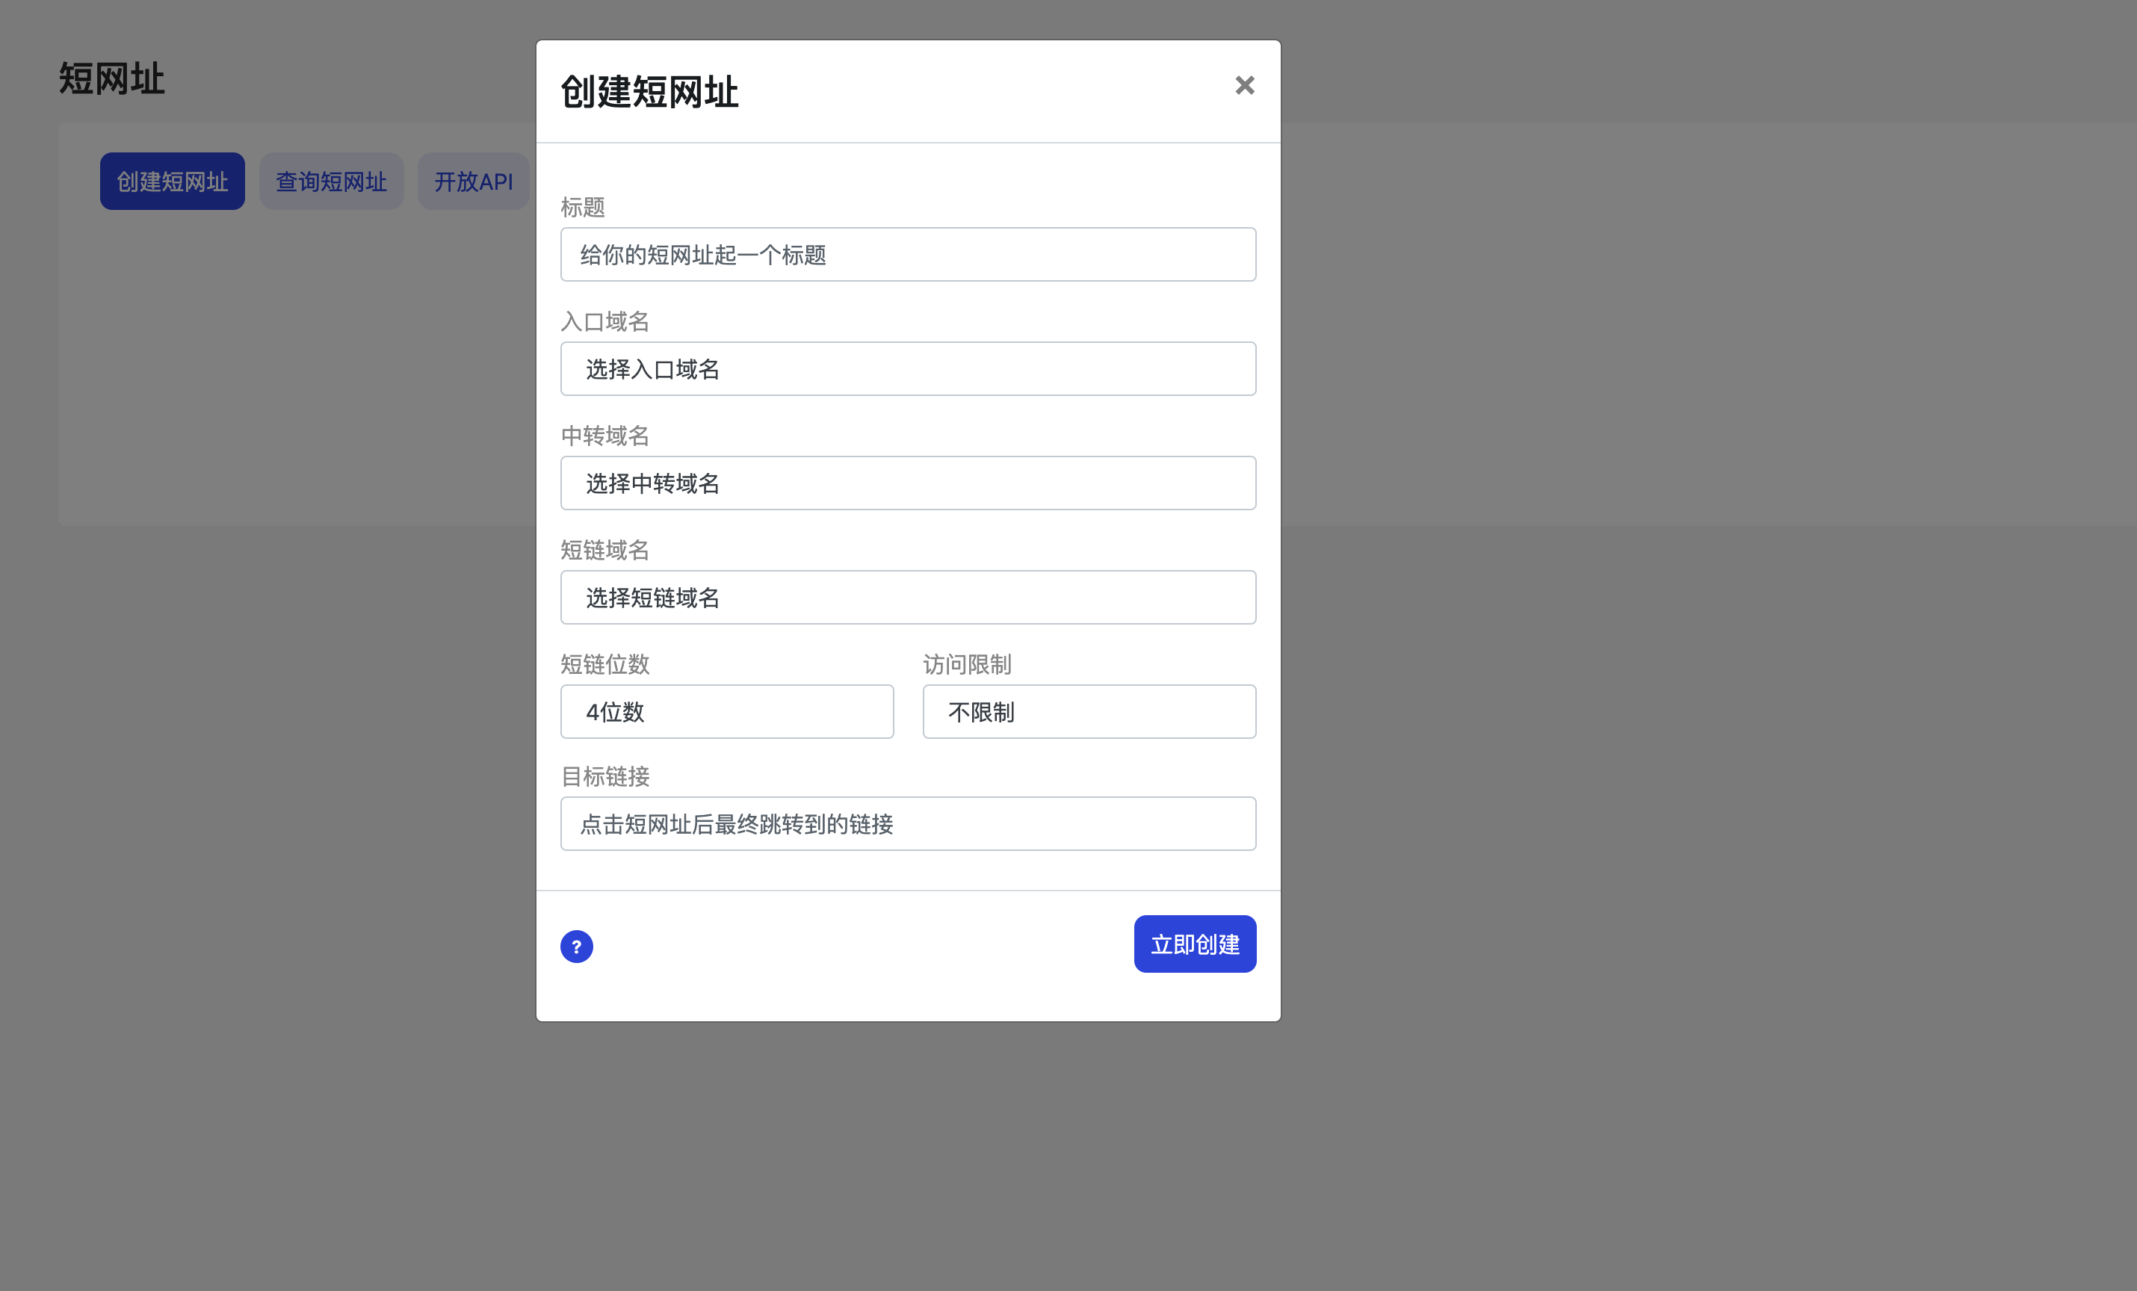The width and height of the screenshot is (2137, 1291).
Task: Focus the 目标链接 input field
Action: pyautogui.click(x=908, y=823)
